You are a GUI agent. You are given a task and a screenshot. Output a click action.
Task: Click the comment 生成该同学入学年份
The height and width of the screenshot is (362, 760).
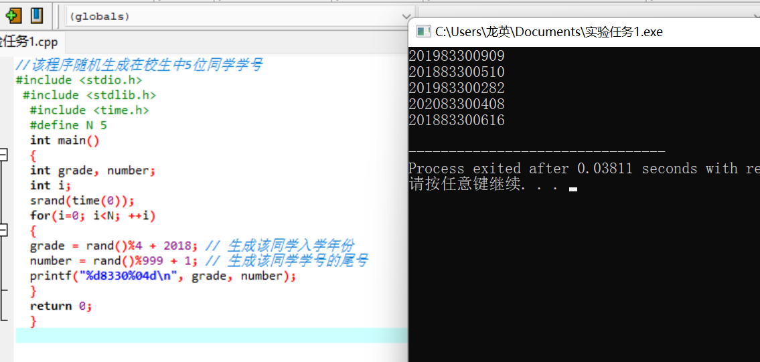click(280, 246)
